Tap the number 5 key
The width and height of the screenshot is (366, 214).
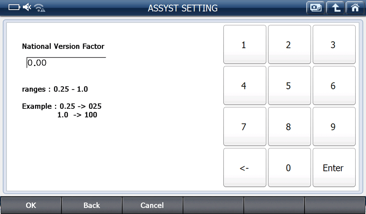pos(289,86)
